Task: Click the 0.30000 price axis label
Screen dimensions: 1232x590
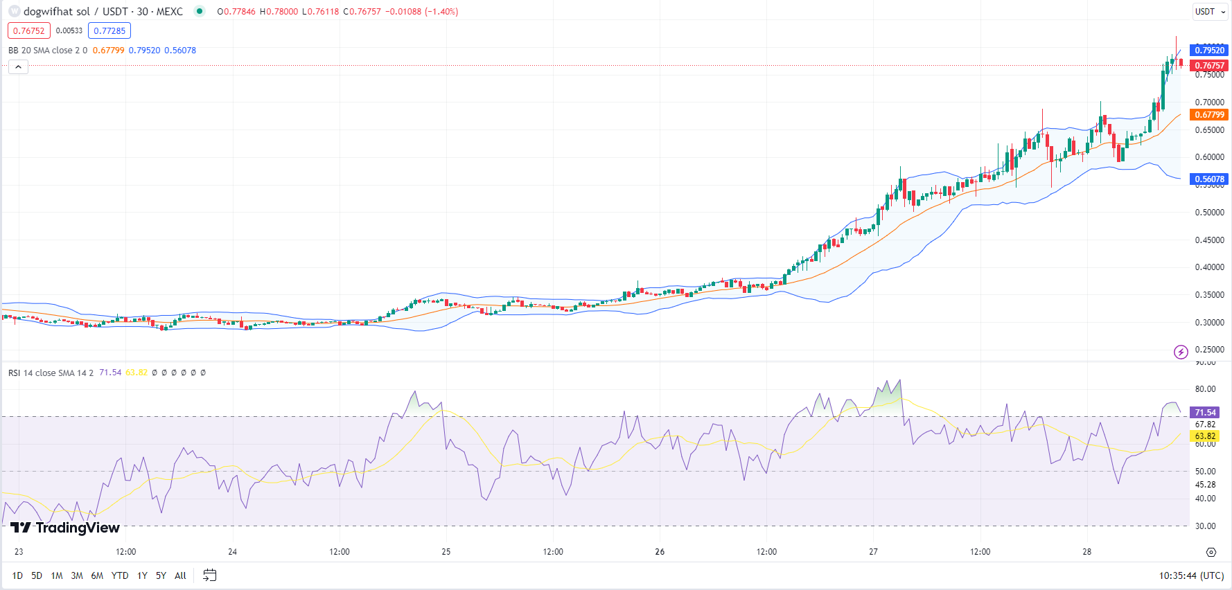Action: tap(1209, 323)
